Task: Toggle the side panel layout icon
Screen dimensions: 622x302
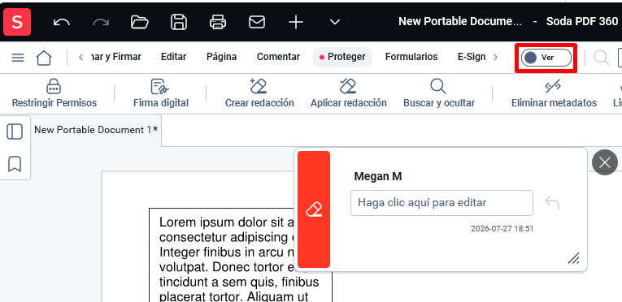Action: point(15,132)
